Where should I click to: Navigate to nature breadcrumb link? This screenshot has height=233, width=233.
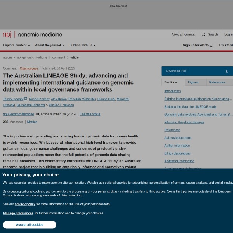tap(7, 57)
